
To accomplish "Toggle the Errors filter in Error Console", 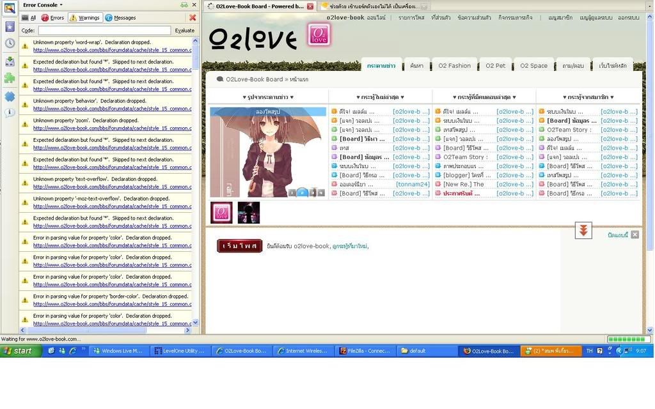I will 52,17.
